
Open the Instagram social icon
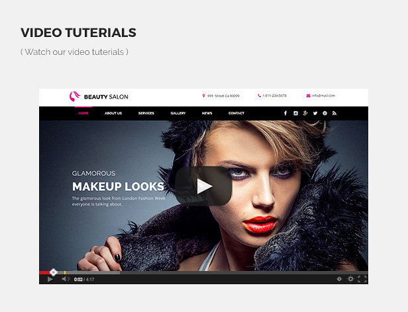click(x=295, y=113)
